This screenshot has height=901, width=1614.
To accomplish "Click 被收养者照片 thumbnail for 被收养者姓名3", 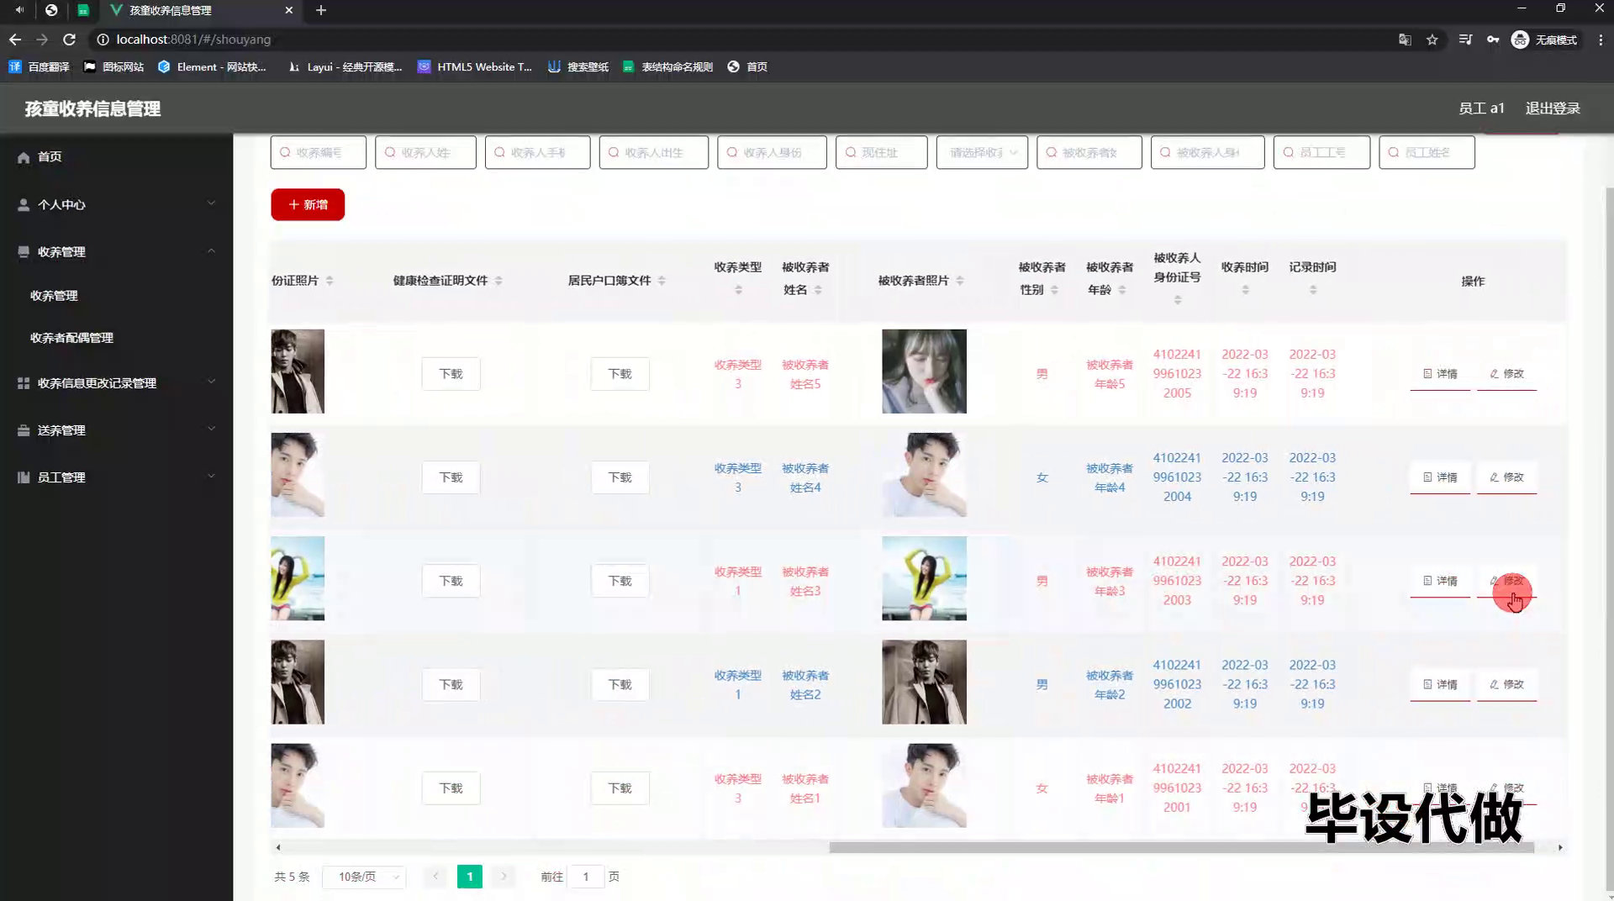I will tap(924, 578).
